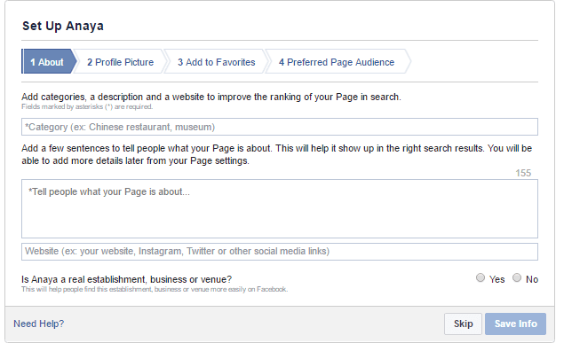The height and width of the screenshot is (351, 564).
Task: Select No for real establishment question
Action: [517, 277]
